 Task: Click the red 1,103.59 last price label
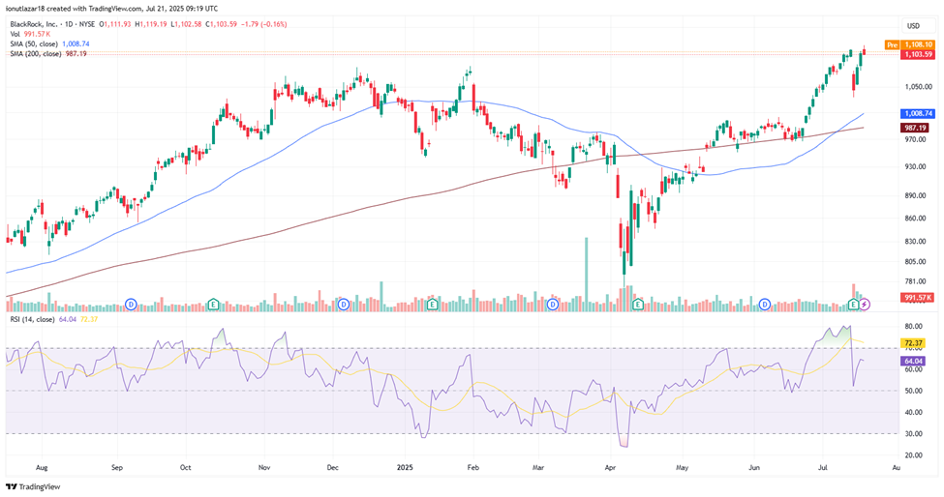coord(916,55)
